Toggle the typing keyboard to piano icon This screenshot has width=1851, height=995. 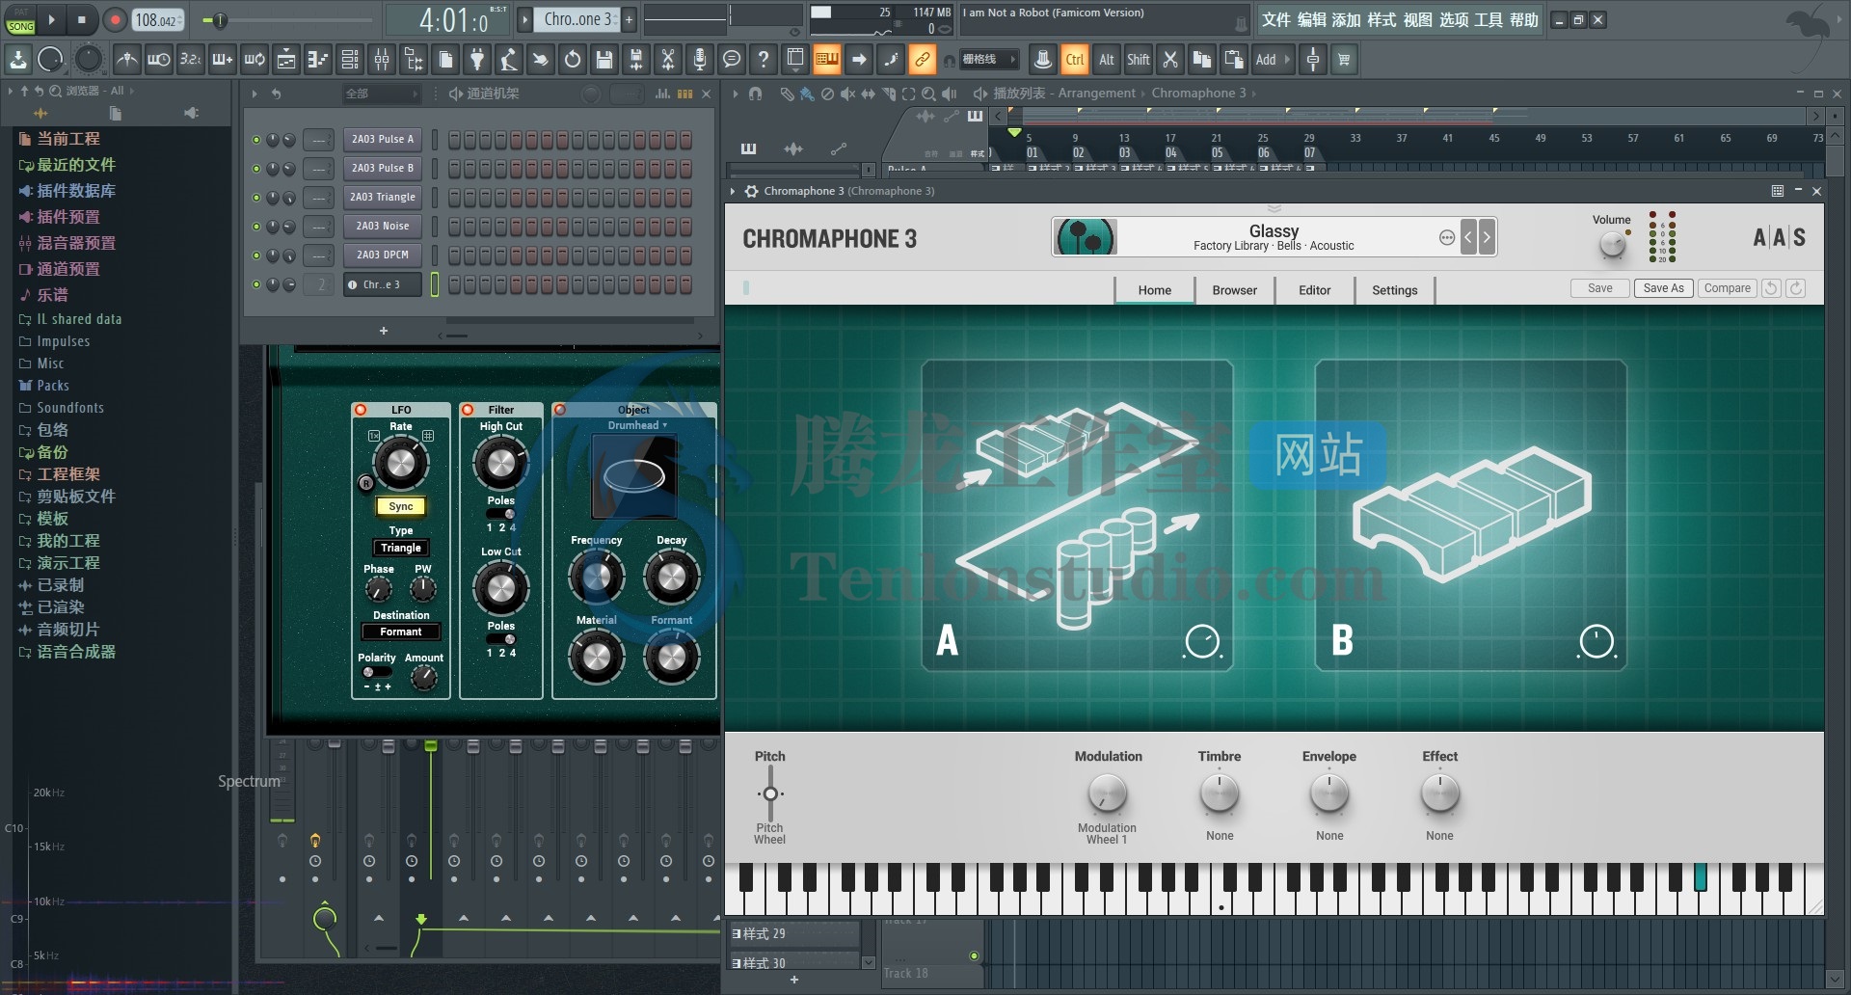coord(827,60)
